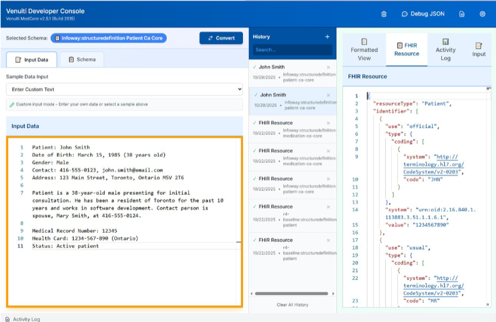The width and height of the screenshot is (496, 322).
Task: Open the Activity Log tab in results panel
Action: [x=445, y=49]
